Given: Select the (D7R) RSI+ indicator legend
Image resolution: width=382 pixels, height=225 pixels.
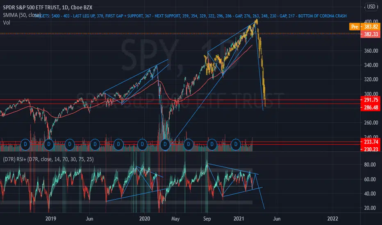Looking at the screenshot, I should point(48,159).
